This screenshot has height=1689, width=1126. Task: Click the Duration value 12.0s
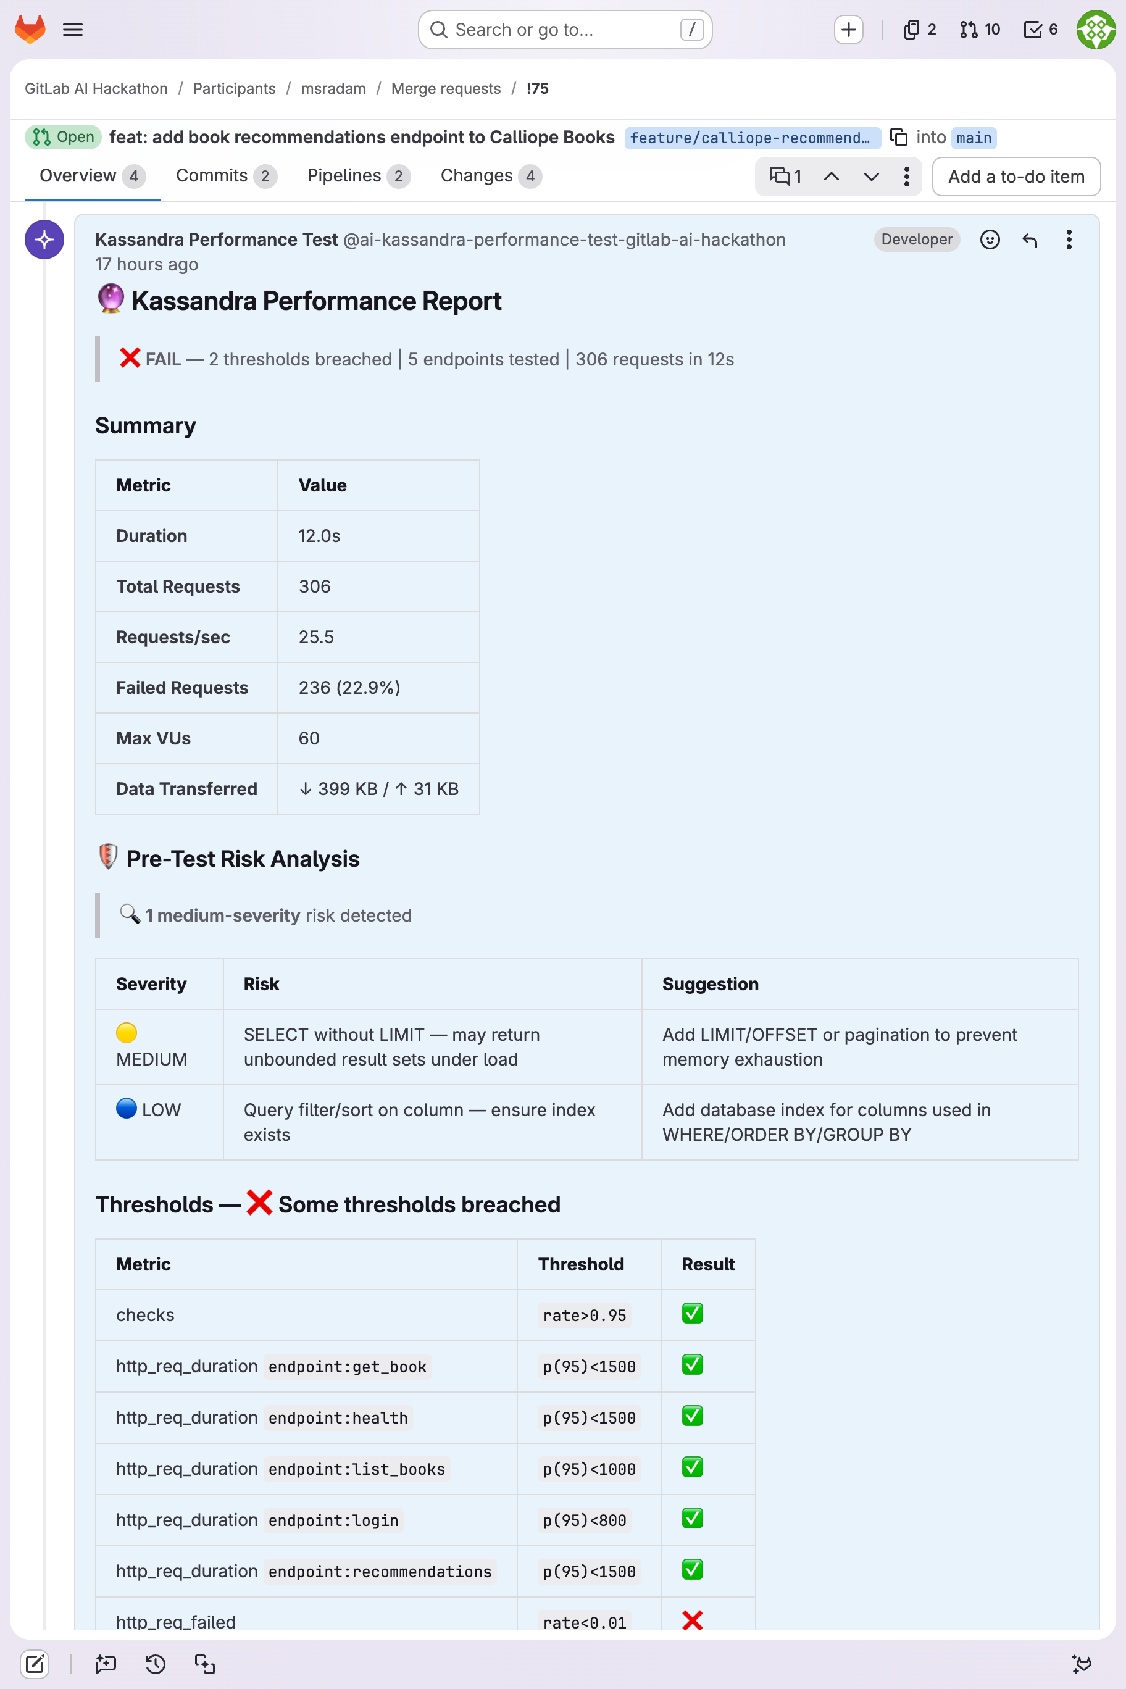tap(320, 536)
